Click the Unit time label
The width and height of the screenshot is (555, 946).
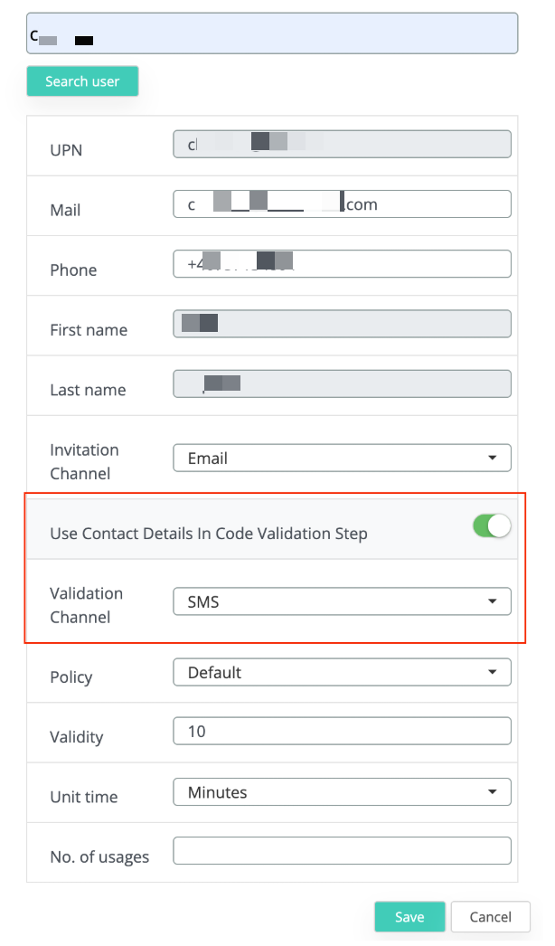[85, 797]
